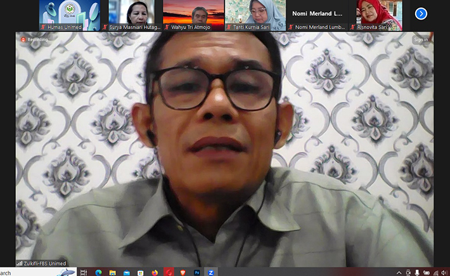Open Microsoft Store from the taskbar
This screenshot has height=276, width=450.
pos(140,272)
